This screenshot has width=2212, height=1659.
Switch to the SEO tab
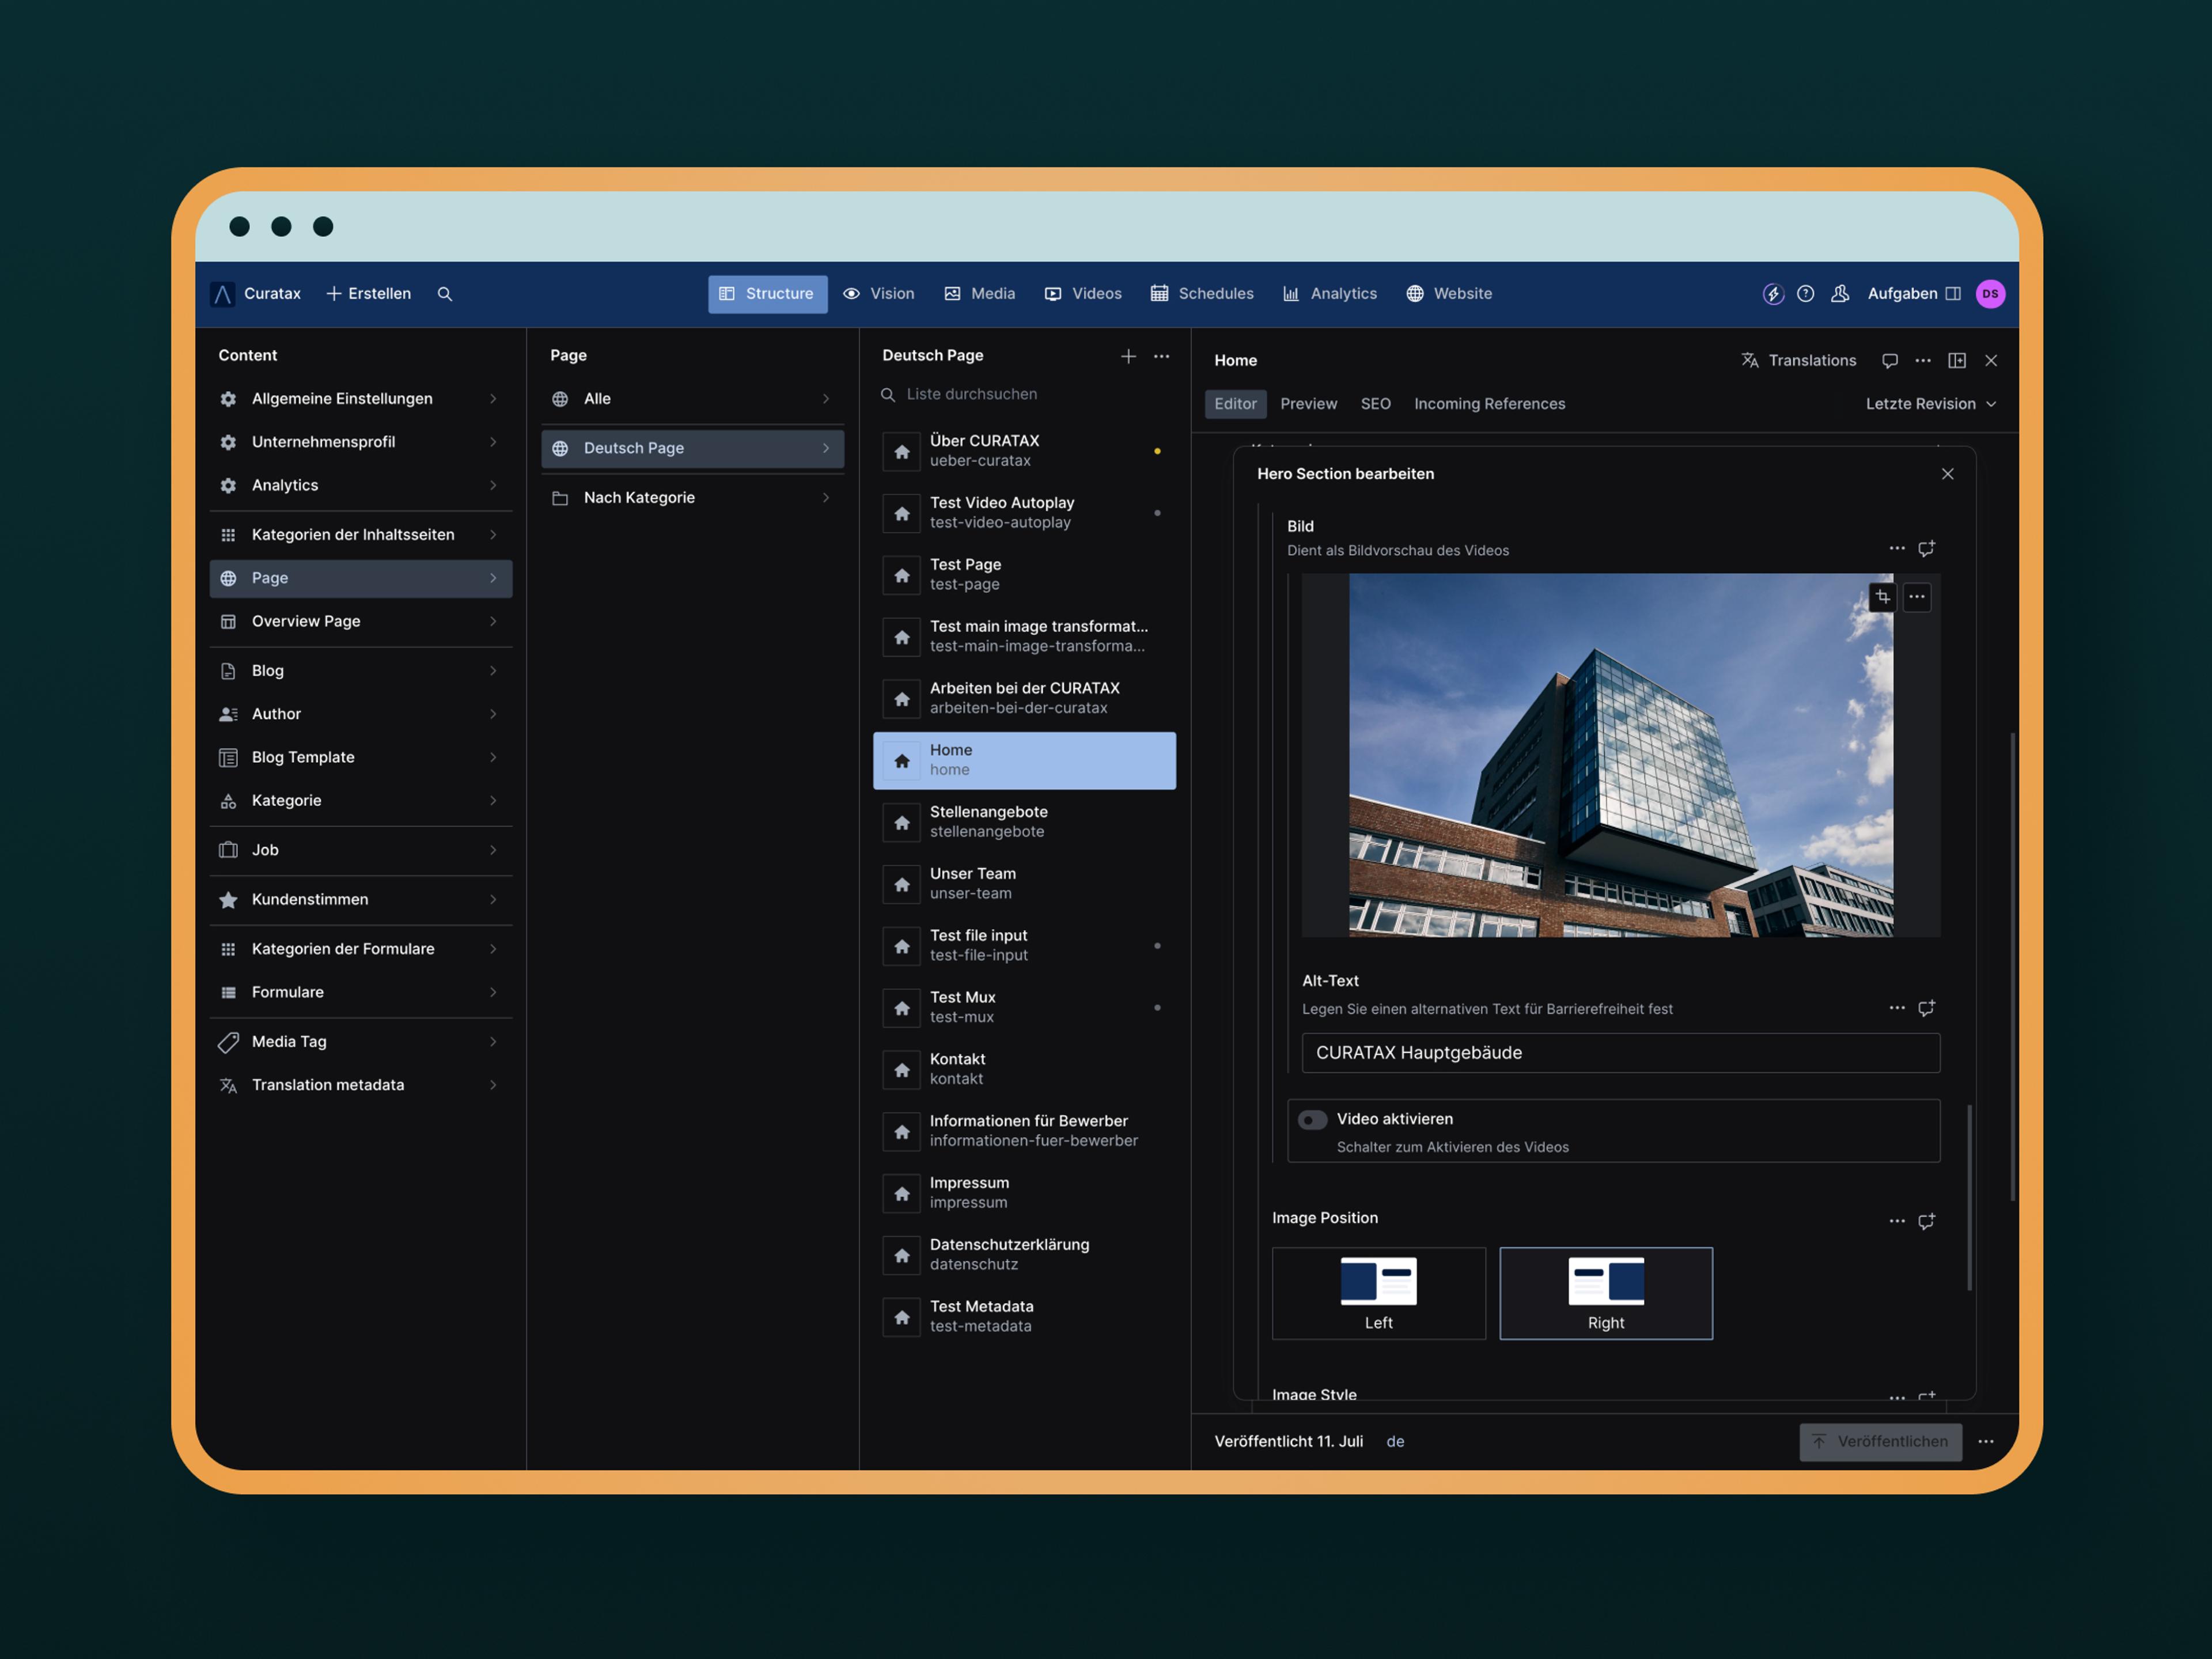(x=1375, y=404)
